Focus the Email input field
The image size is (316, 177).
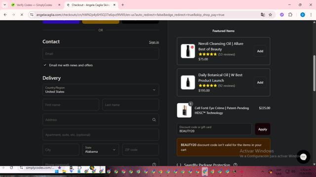tap(101, 54)
